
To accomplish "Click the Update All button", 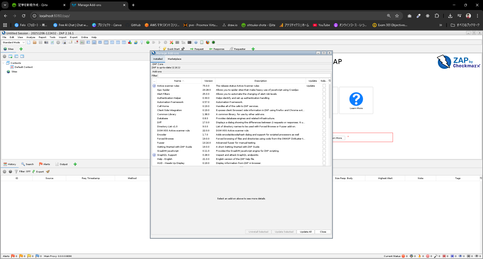I will point(306,232).
